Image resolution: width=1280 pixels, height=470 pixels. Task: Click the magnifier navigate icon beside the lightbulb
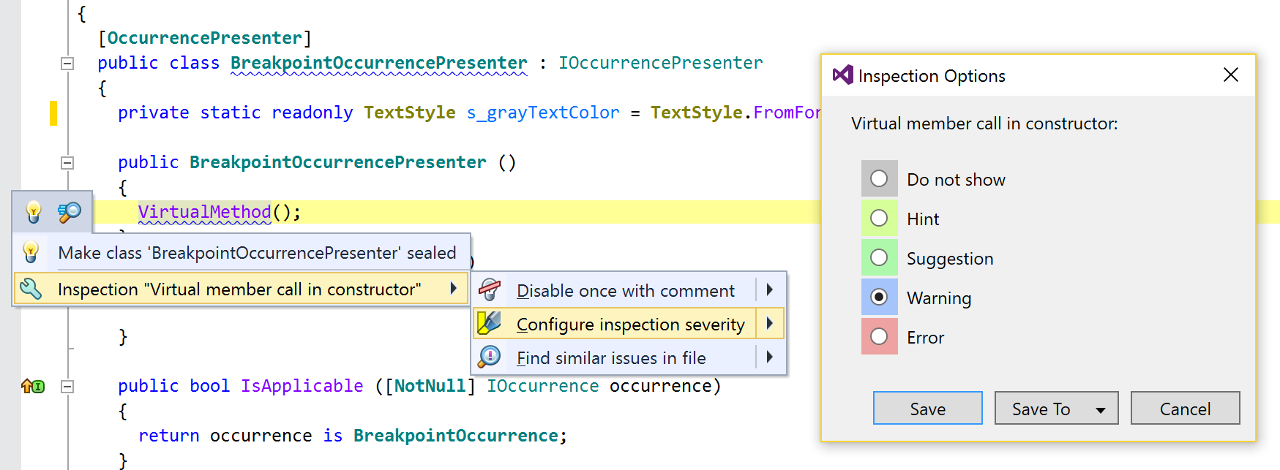pyautogui.click(x=70, y=212)
